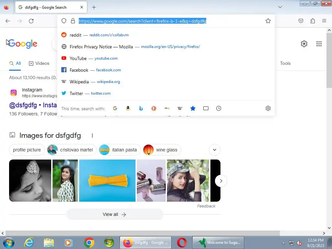The height and width of the screenshot is (249, 332).
Task: Switch to the All results tab
Action: coord(15,63)
